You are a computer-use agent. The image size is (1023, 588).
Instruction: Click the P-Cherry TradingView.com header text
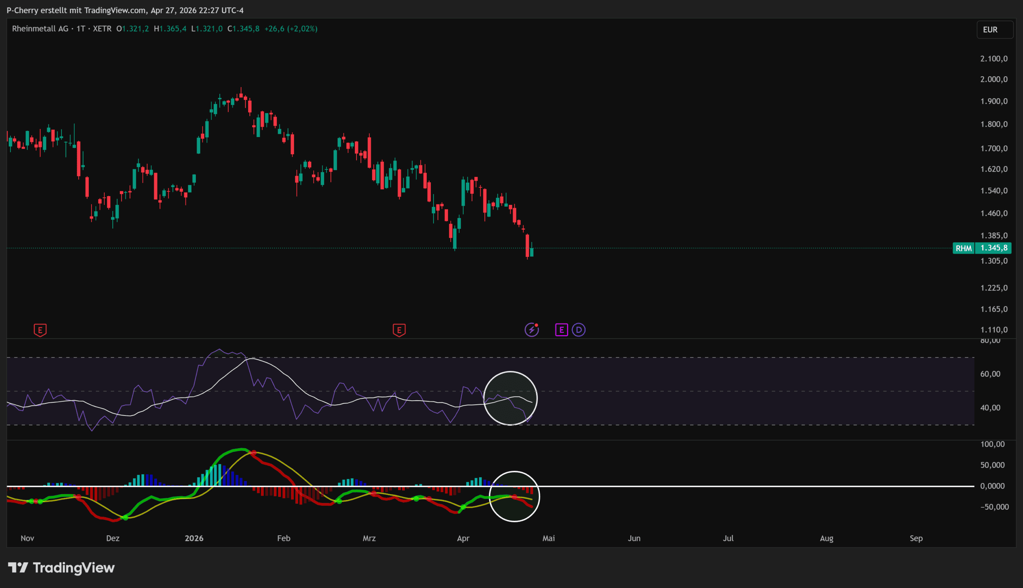click(125, 10)
